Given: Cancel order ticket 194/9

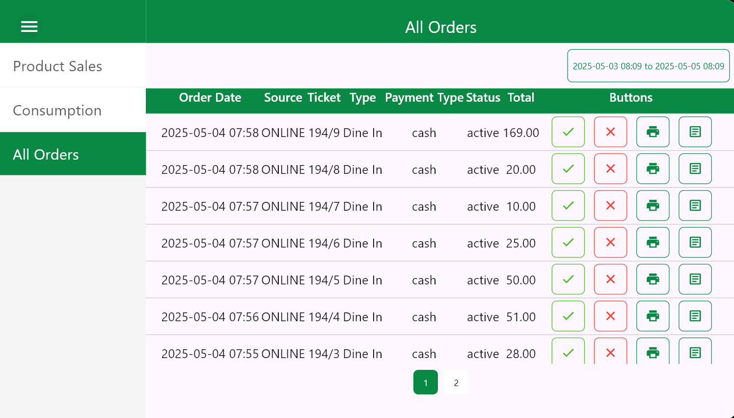Looking at the screenshot, I should click(610, 132).
